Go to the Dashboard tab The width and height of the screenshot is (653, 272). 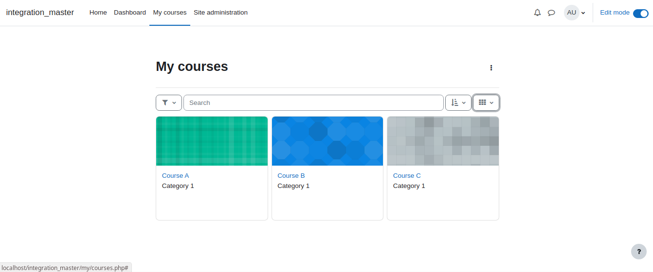[x=130, y=13]
